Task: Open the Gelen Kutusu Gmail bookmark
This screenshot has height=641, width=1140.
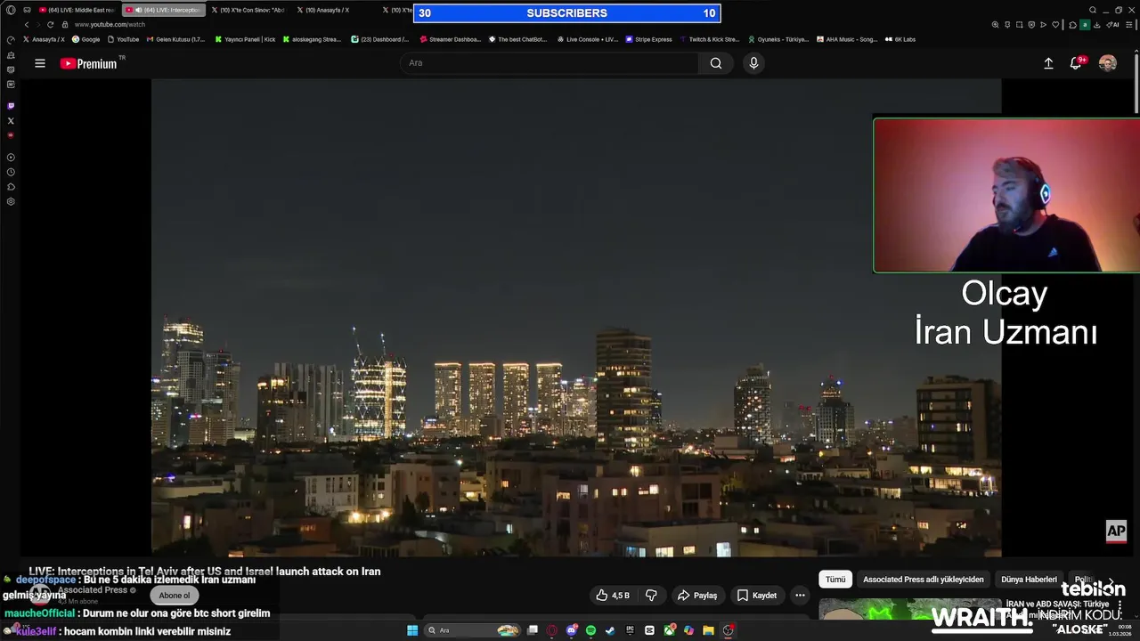Action: (x=175, y=39)
